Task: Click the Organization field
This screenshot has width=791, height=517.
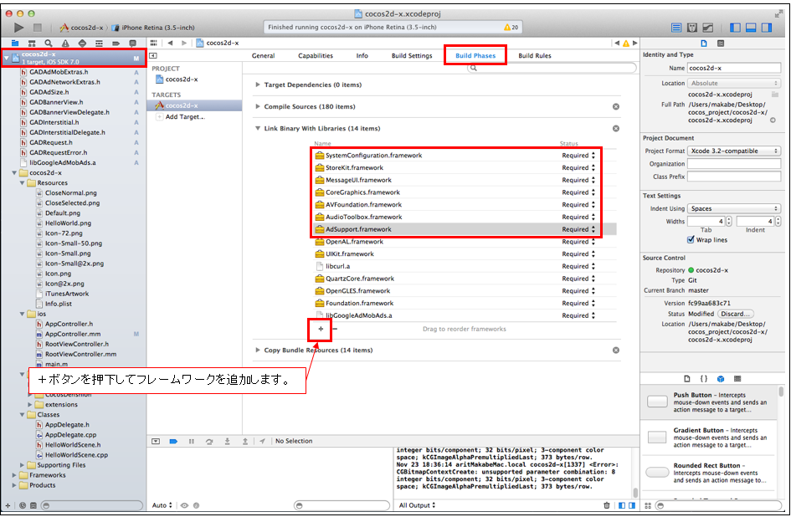Action: point(735,164)
